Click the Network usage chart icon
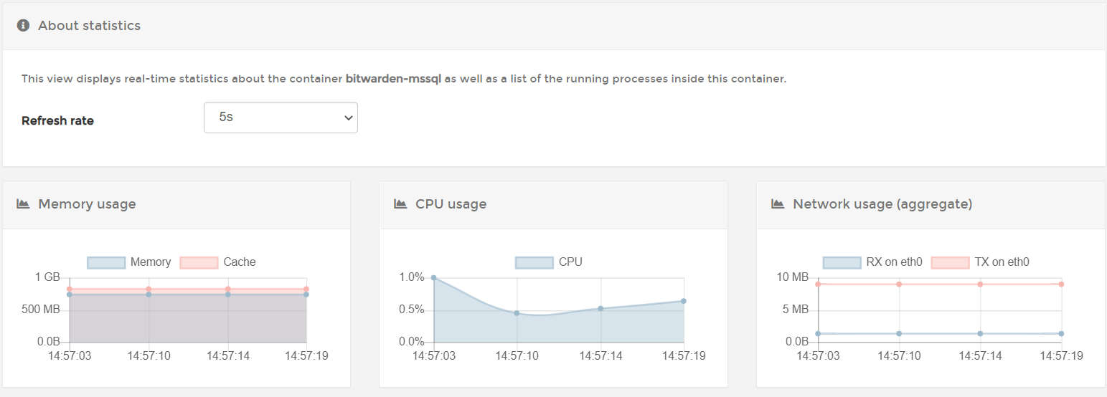The image size is (1107, 397). 778,204
